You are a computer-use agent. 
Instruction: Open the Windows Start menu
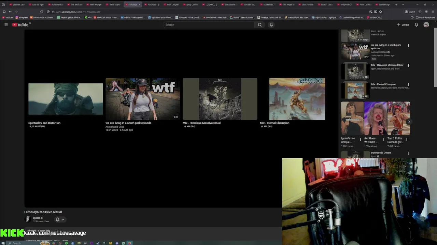[x=3, y=243]
